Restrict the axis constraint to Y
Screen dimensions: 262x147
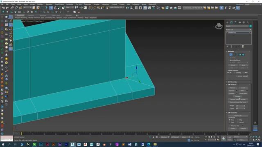[226, 8]
